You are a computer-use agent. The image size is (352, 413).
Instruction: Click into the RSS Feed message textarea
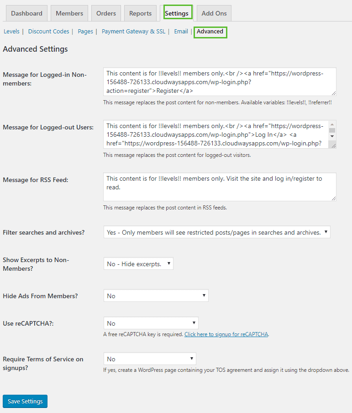tap(220, 187)
